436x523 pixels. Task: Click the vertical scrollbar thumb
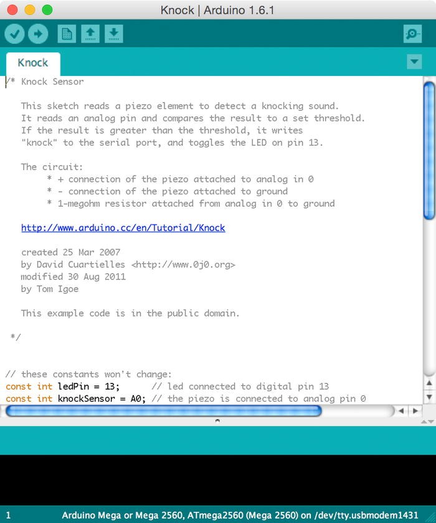(429, 151)
